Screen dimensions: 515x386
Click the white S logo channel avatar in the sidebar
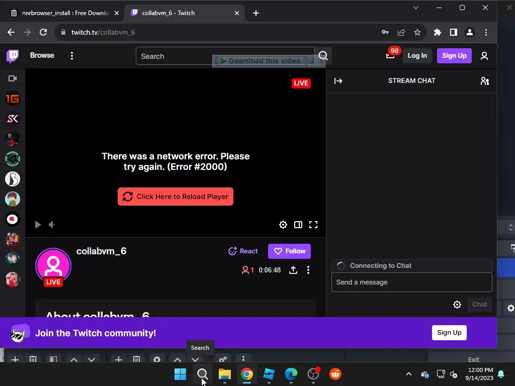tap(13, 179)
